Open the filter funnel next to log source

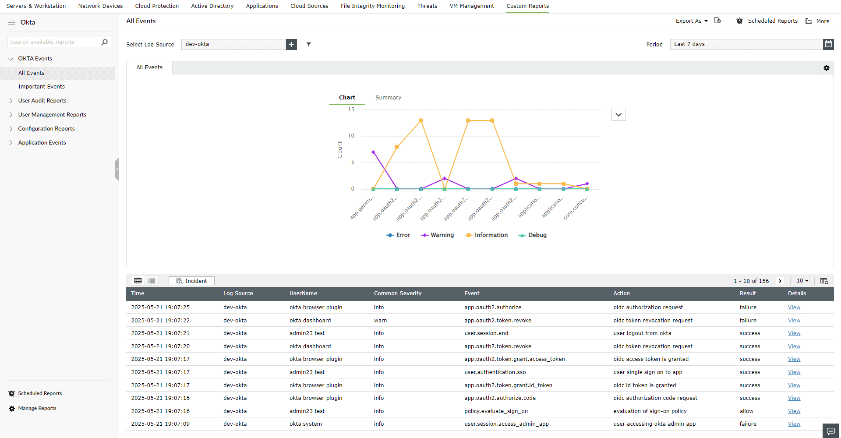coord(309,44)
